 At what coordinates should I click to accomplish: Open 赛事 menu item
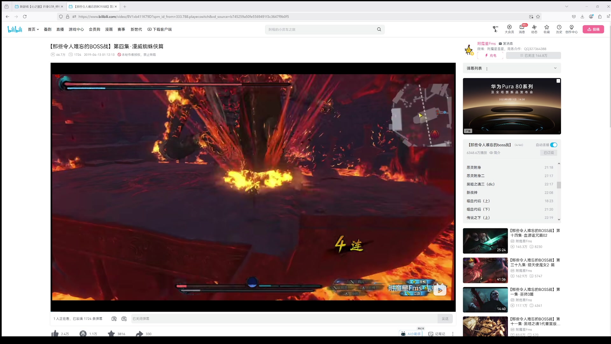click(121, 29)
